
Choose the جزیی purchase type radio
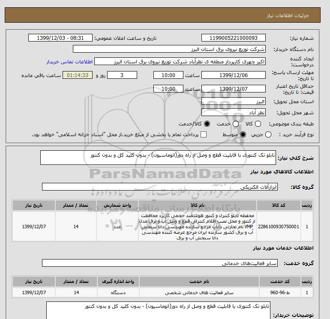click(x=268, y=134)
